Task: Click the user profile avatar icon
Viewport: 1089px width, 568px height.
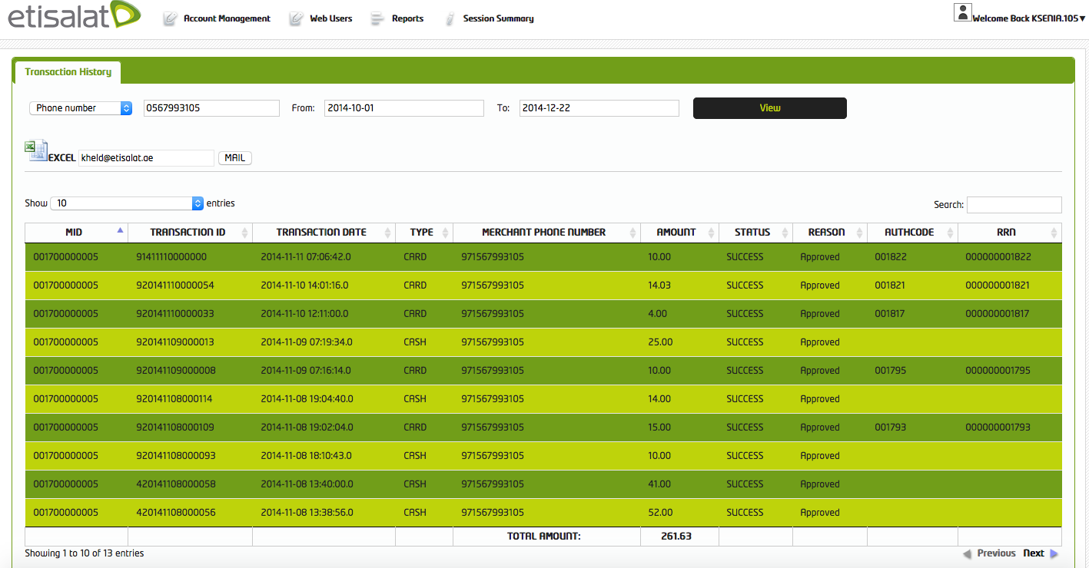Action: (962, 12)
